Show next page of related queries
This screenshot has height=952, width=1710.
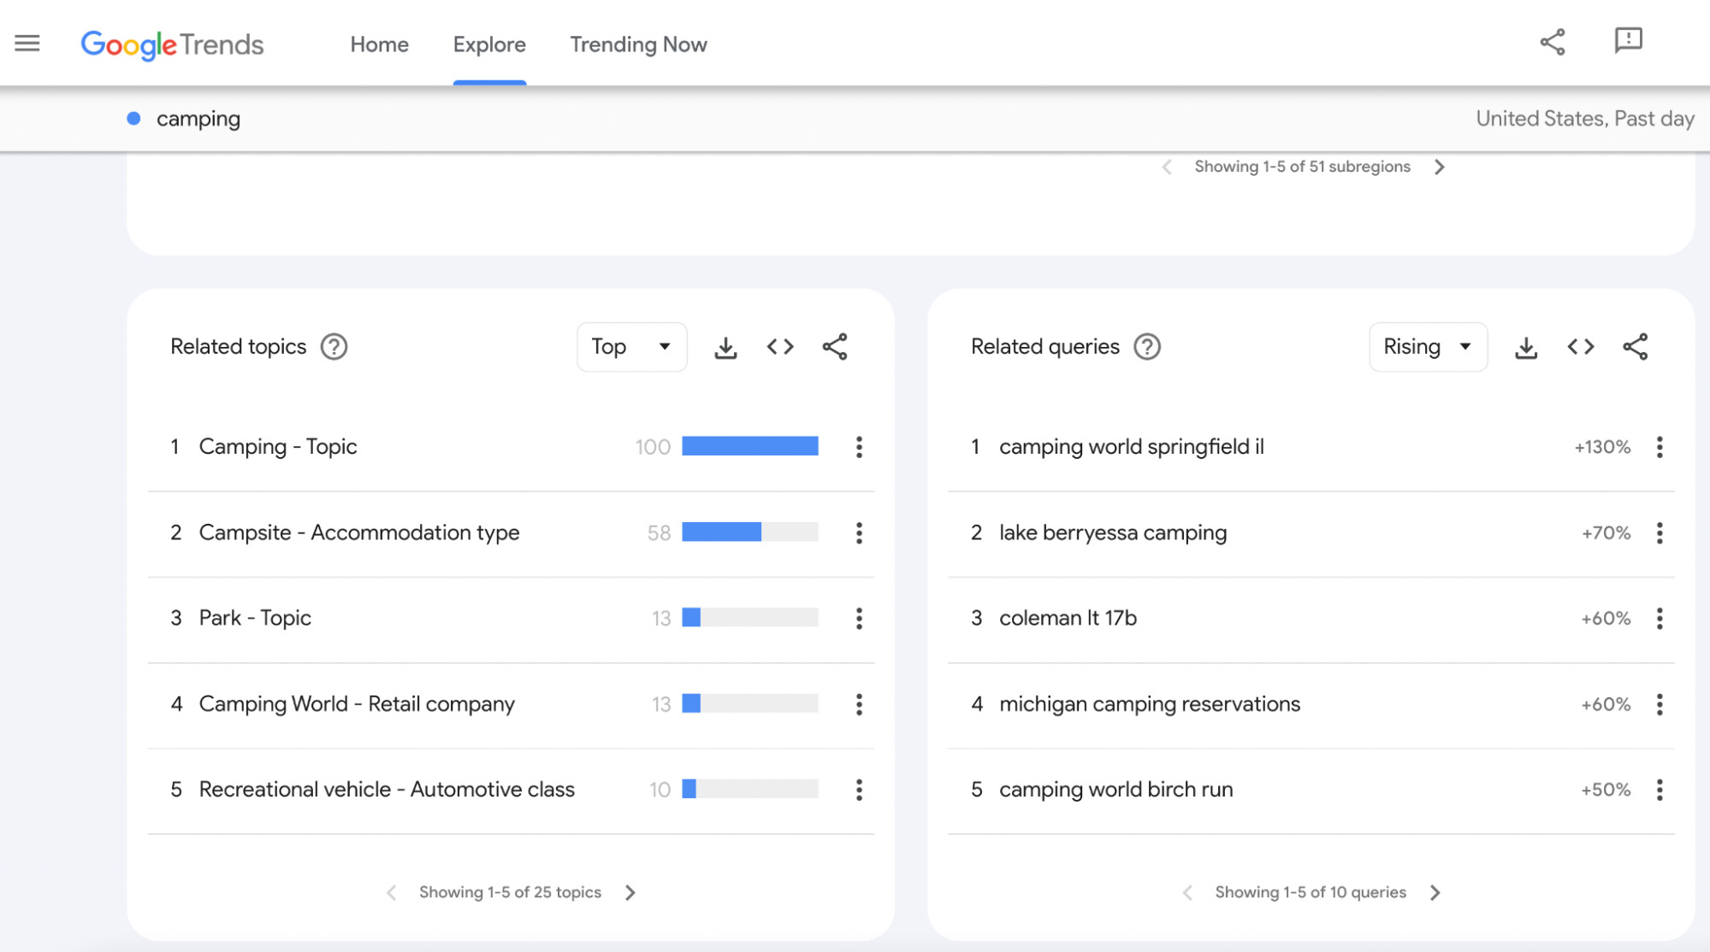(1435, 891)
